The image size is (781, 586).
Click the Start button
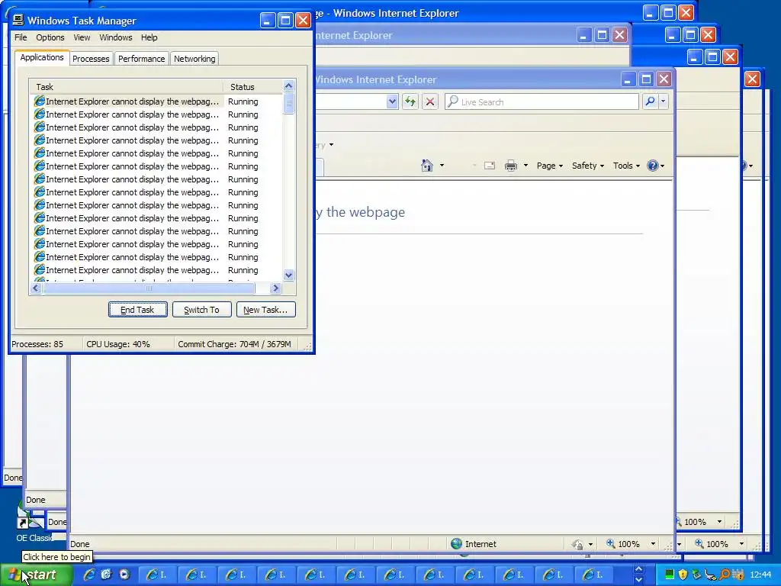(37, 575)
